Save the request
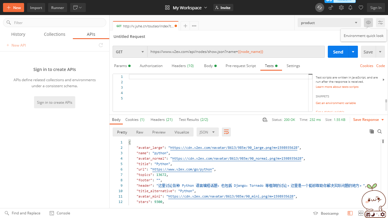Viewport: 388px width, 218px height. [x=368, y=52]
